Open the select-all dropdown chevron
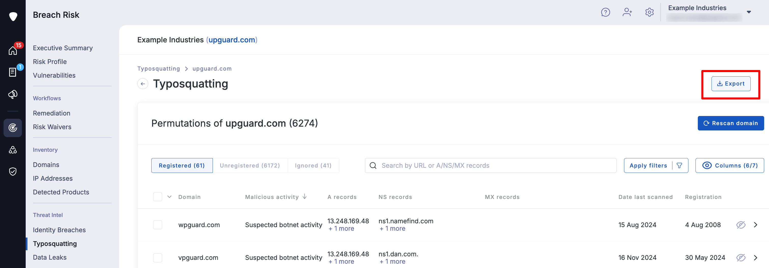Screen dimensions: 769x268 point(169,197)
